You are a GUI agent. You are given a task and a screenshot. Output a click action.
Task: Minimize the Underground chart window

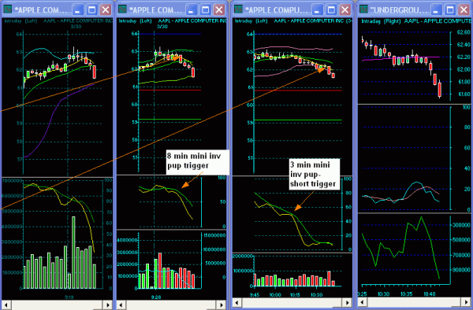[x=436, y=10]
